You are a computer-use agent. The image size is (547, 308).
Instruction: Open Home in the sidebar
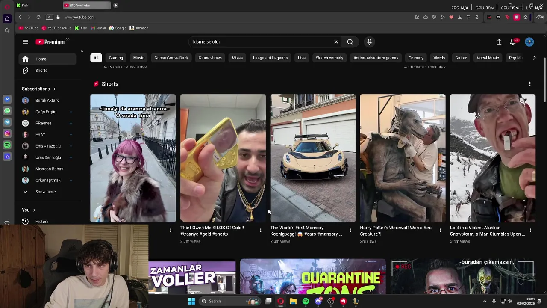point(47,59)
